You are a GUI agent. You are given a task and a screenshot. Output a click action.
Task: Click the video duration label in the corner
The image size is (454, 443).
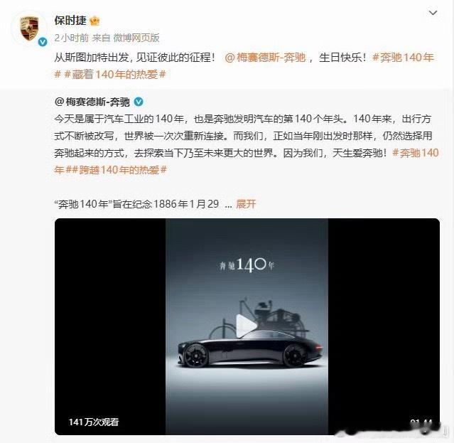421,423
